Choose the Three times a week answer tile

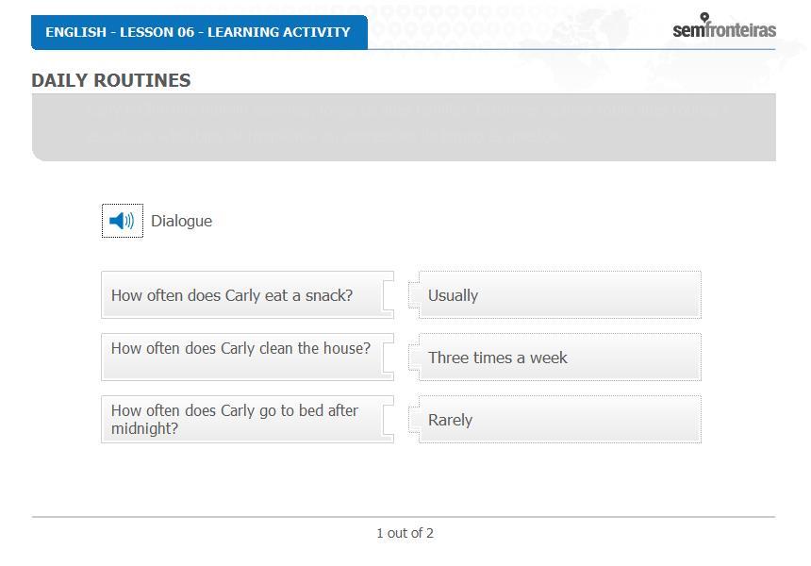pos(559,357)
